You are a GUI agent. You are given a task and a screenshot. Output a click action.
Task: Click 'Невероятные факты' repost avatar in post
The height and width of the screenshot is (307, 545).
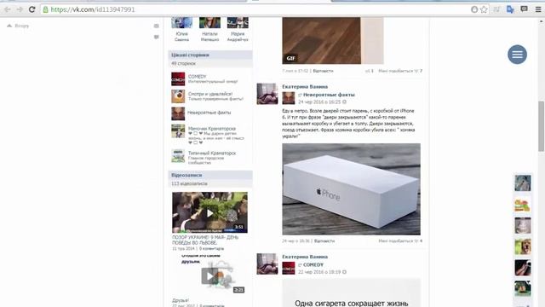[289, 98]
